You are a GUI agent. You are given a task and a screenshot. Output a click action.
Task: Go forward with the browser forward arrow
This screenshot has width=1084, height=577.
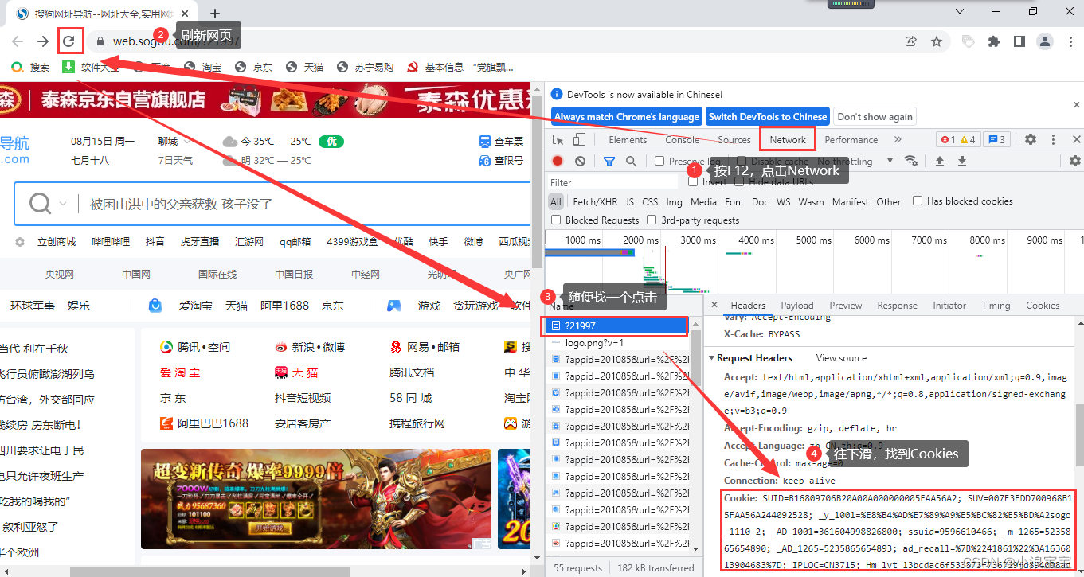(43, 41)
